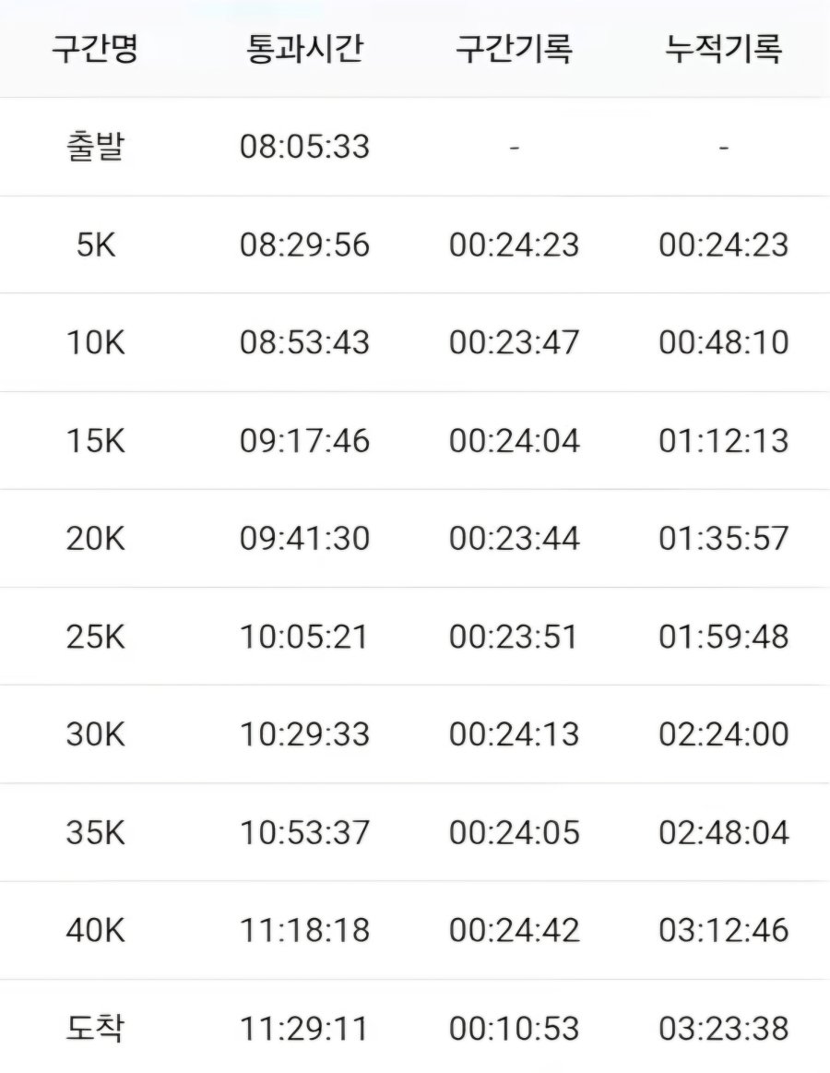The height and width of the screenshot is (1073, 830).
Task: Select the 40K split time 00:24:42
Action: (514, 930)
